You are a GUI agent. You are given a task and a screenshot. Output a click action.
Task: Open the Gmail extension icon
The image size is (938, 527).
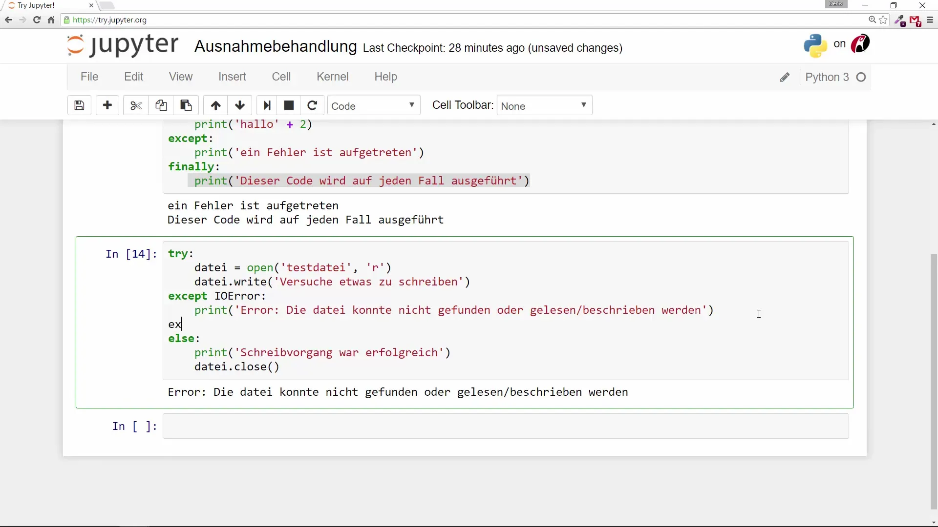(915, 20)
